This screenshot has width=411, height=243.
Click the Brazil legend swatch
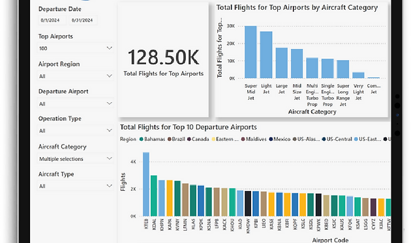[170, 139]
